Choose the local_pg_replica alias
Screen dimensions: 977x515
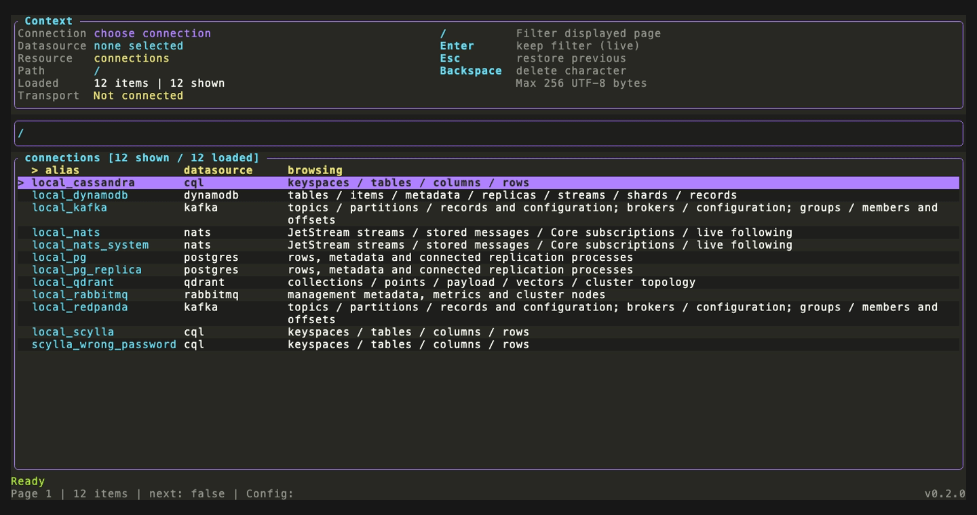[x=87, y=270]
